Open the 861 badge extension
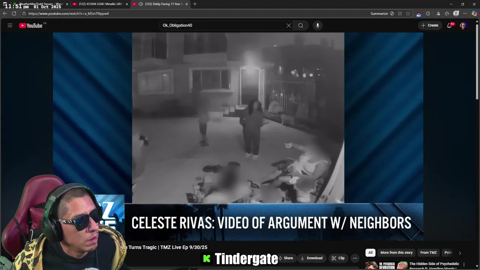480x270 pixels. click(418, 14)
